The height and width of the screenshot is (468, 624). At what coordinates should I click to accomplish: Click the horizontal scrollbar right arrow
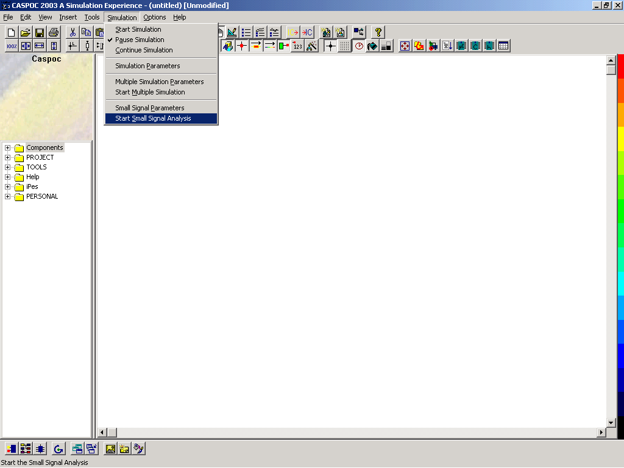click(601, 432)
